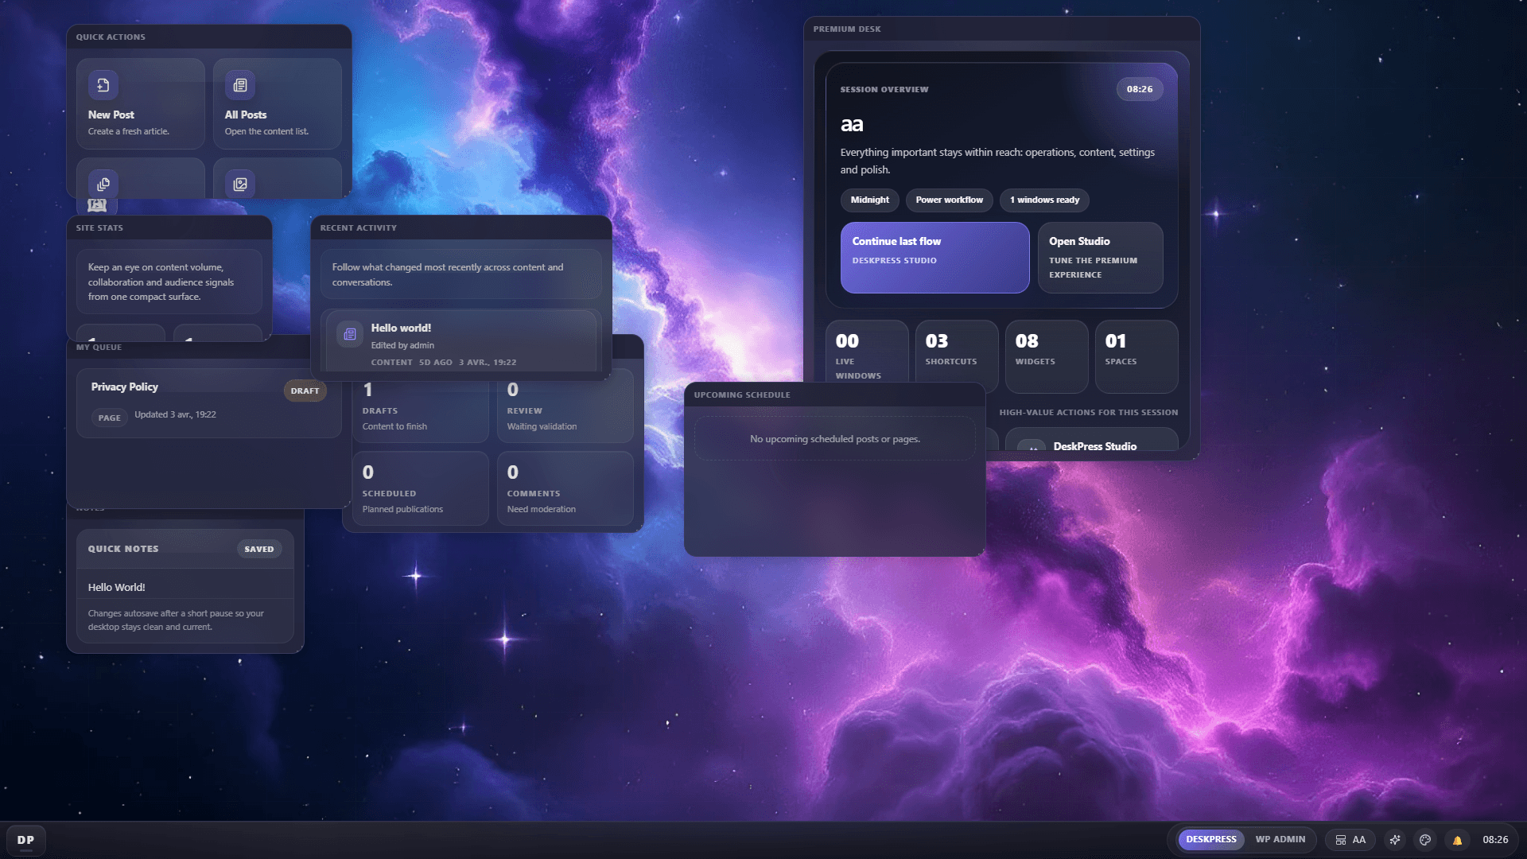Open the theme palette icon in the taskbar
The width and height of the screenshot is (1527, 859).
click(x=1425, y=840)
